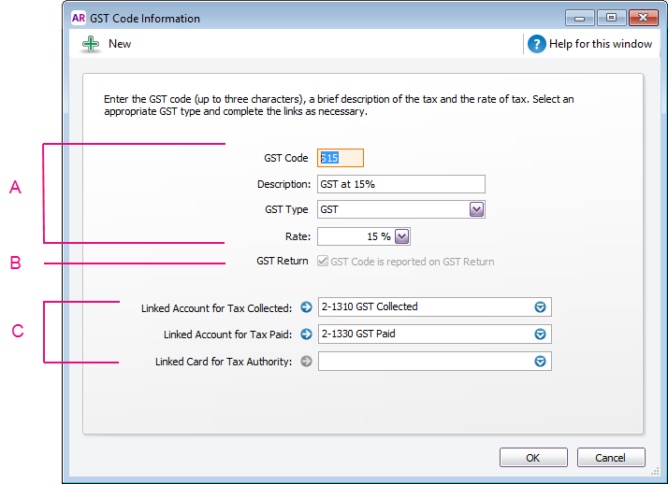Expand the GST Type dropdown
This screenshot has width=668, height=484.
click(477, 209)
